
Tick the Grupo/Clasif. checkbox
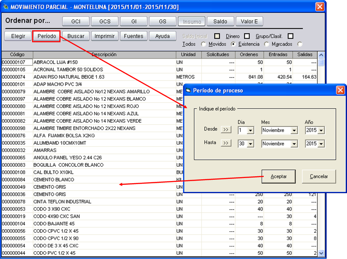291,36
